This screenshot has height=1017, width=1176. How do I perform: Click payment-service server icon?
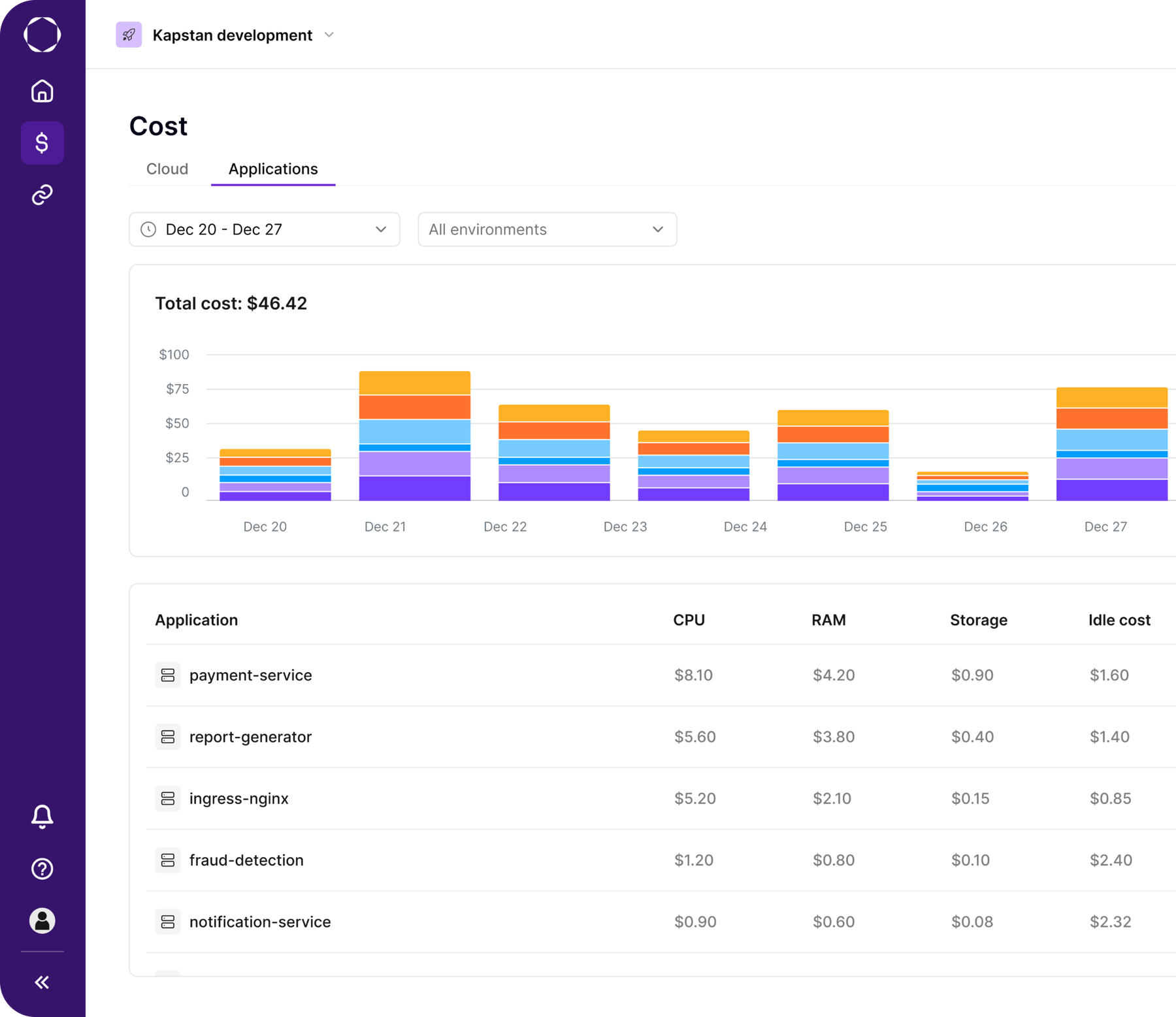[x=168, y=675]
